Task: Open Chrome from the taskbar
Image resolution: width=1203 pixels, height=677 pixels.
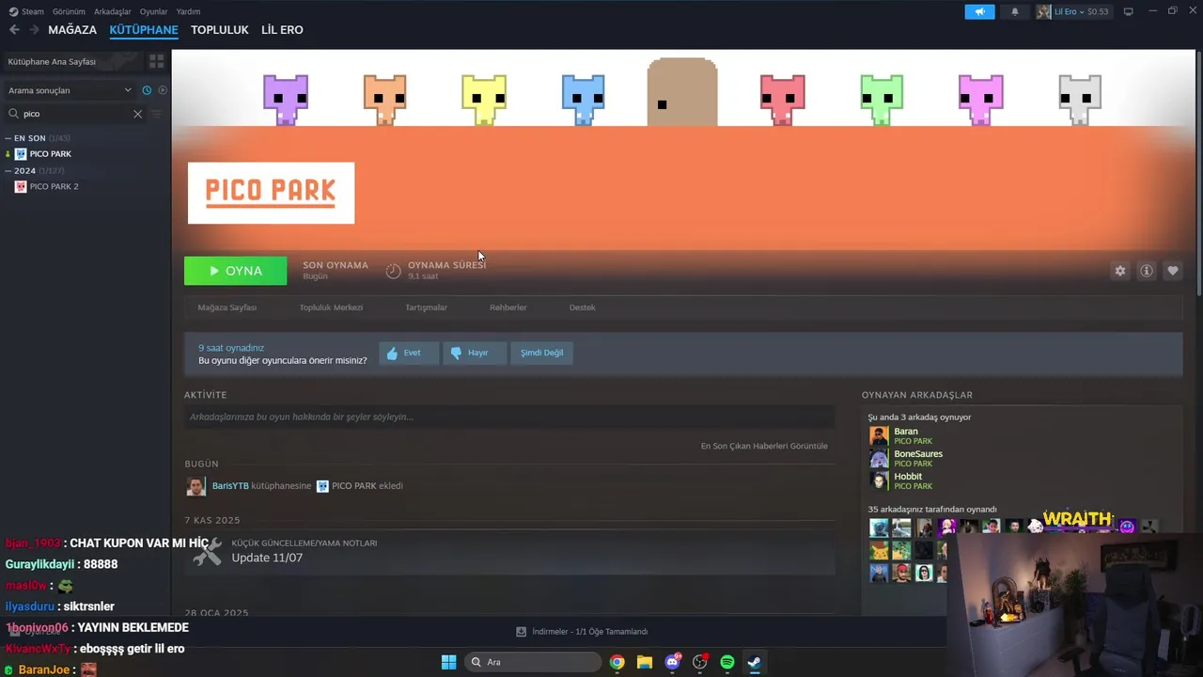Action: 617,662
